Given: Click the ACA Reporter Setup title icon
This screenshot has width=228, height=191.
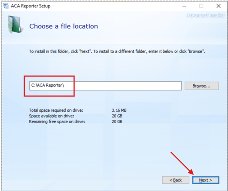Looking at the screenshot, I should (6, 6).
